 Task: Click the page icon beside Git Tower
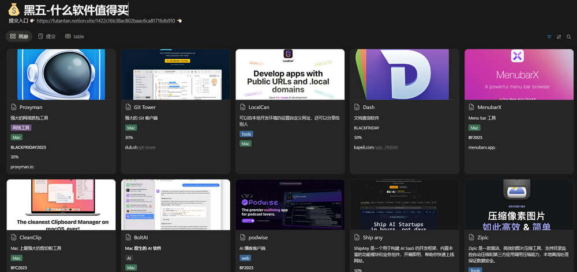pyautogui.click(x=128, y=107)
